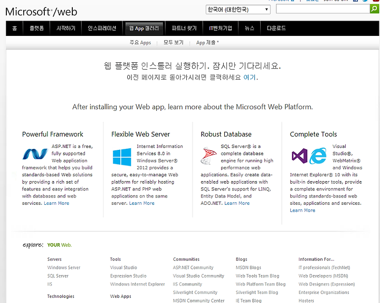Open the 홈 menu item

pyautogui.click(x=15, y=29)
